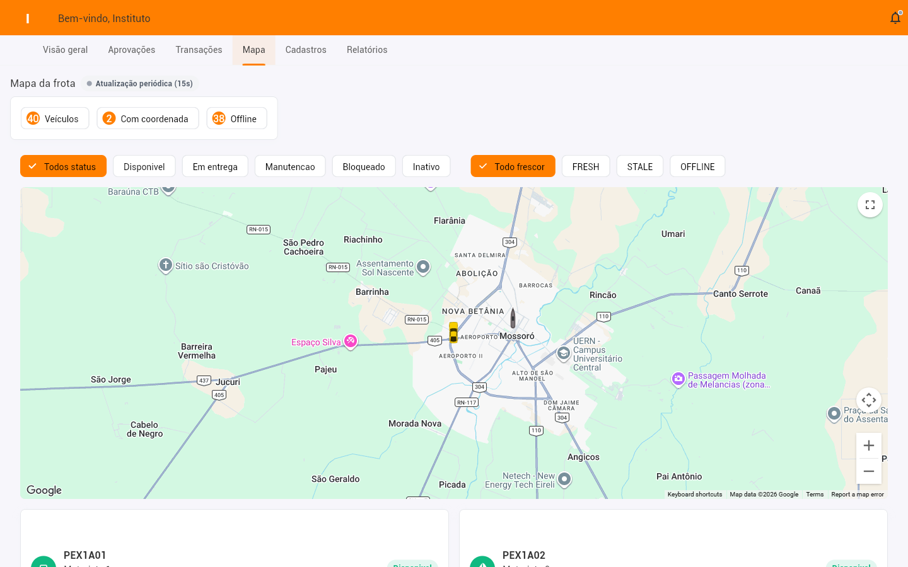Image resolution: width=908 pixels, height=567 pixels.
Task: Click the 40 Veículos counter
Action: [x=55, y=118]
